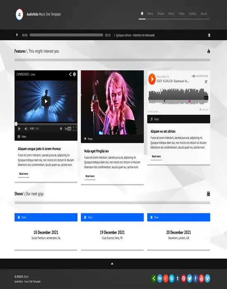
Task: Open the Show bar for 19 December
Action: (x=112, y=217)
